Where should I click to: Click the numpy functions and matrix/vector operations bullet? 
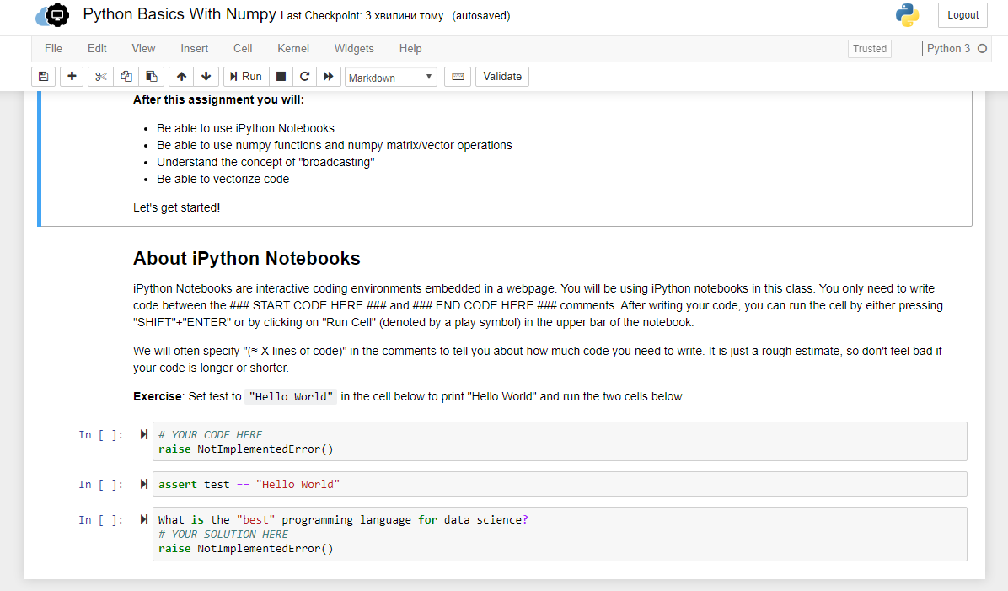pyautogui.click(x=335, y=145)
